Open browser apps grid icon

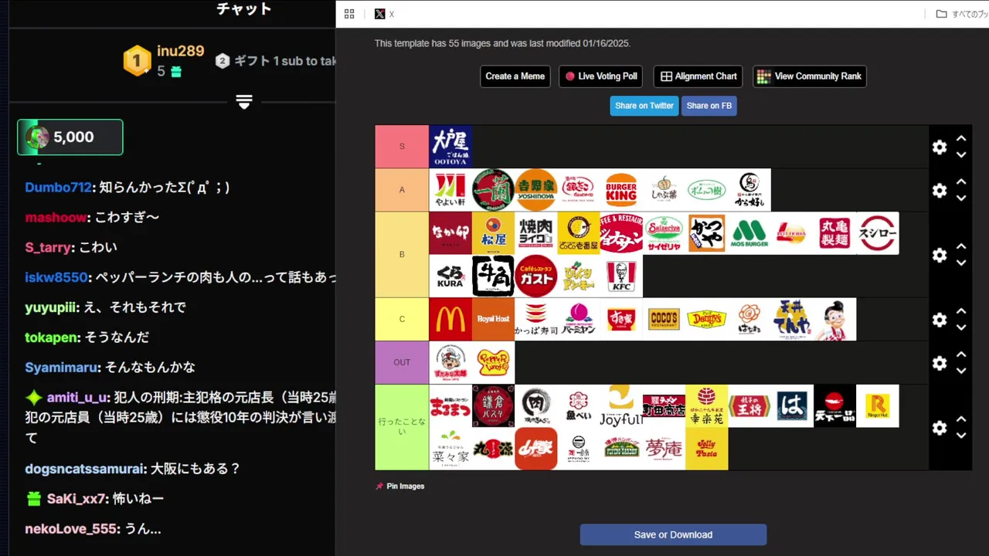point(349,14)
